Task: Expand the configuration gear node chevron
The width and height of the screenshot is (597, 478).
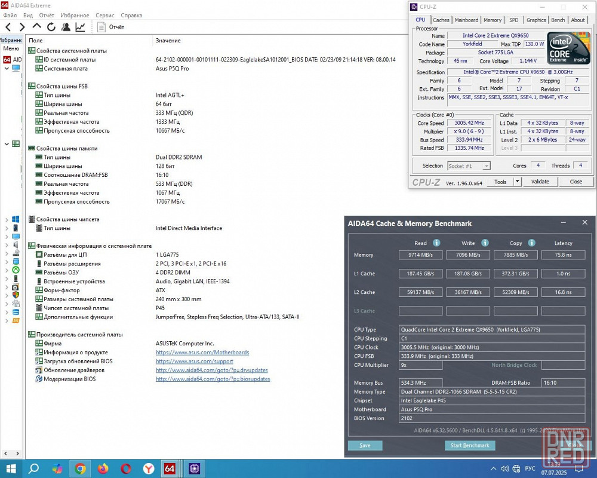Action: (x=7, y=304)
